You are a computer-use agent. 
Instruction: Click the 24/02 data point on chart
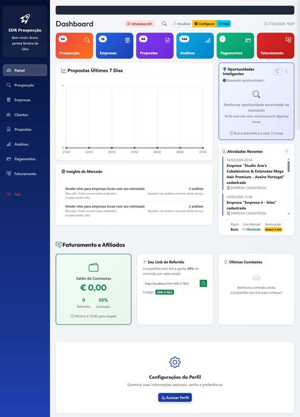(134, 148)
